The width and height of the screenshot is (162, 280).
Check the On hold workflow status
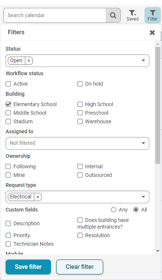(80, 84)
